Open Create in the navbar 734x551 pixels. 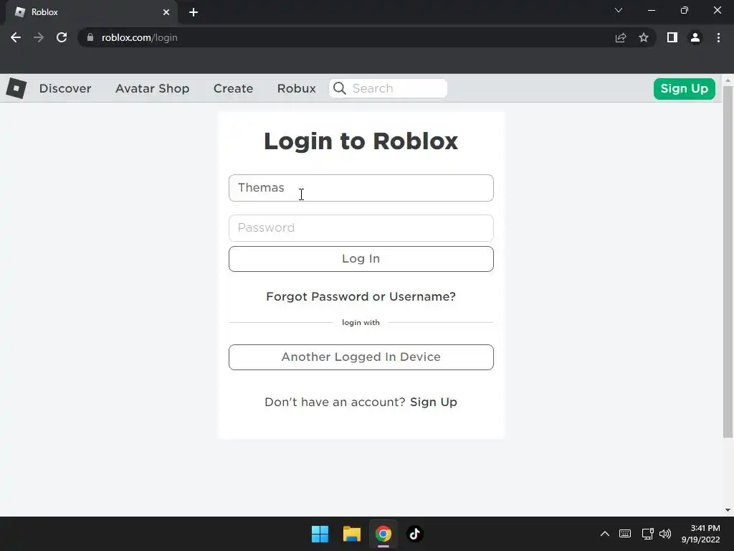(233, 88)
